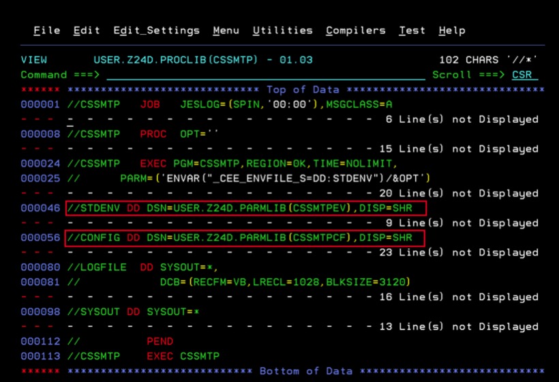Click the JOB keyword on line 000001
The image size is (559, 382).
pyautogui.click(x=150, y=104)
